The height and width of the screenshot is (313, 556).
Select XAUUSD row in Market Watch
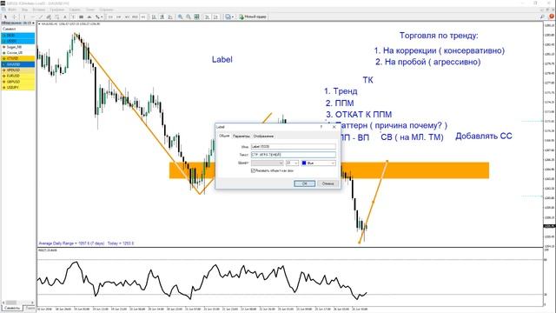click(x=17, y=64)
